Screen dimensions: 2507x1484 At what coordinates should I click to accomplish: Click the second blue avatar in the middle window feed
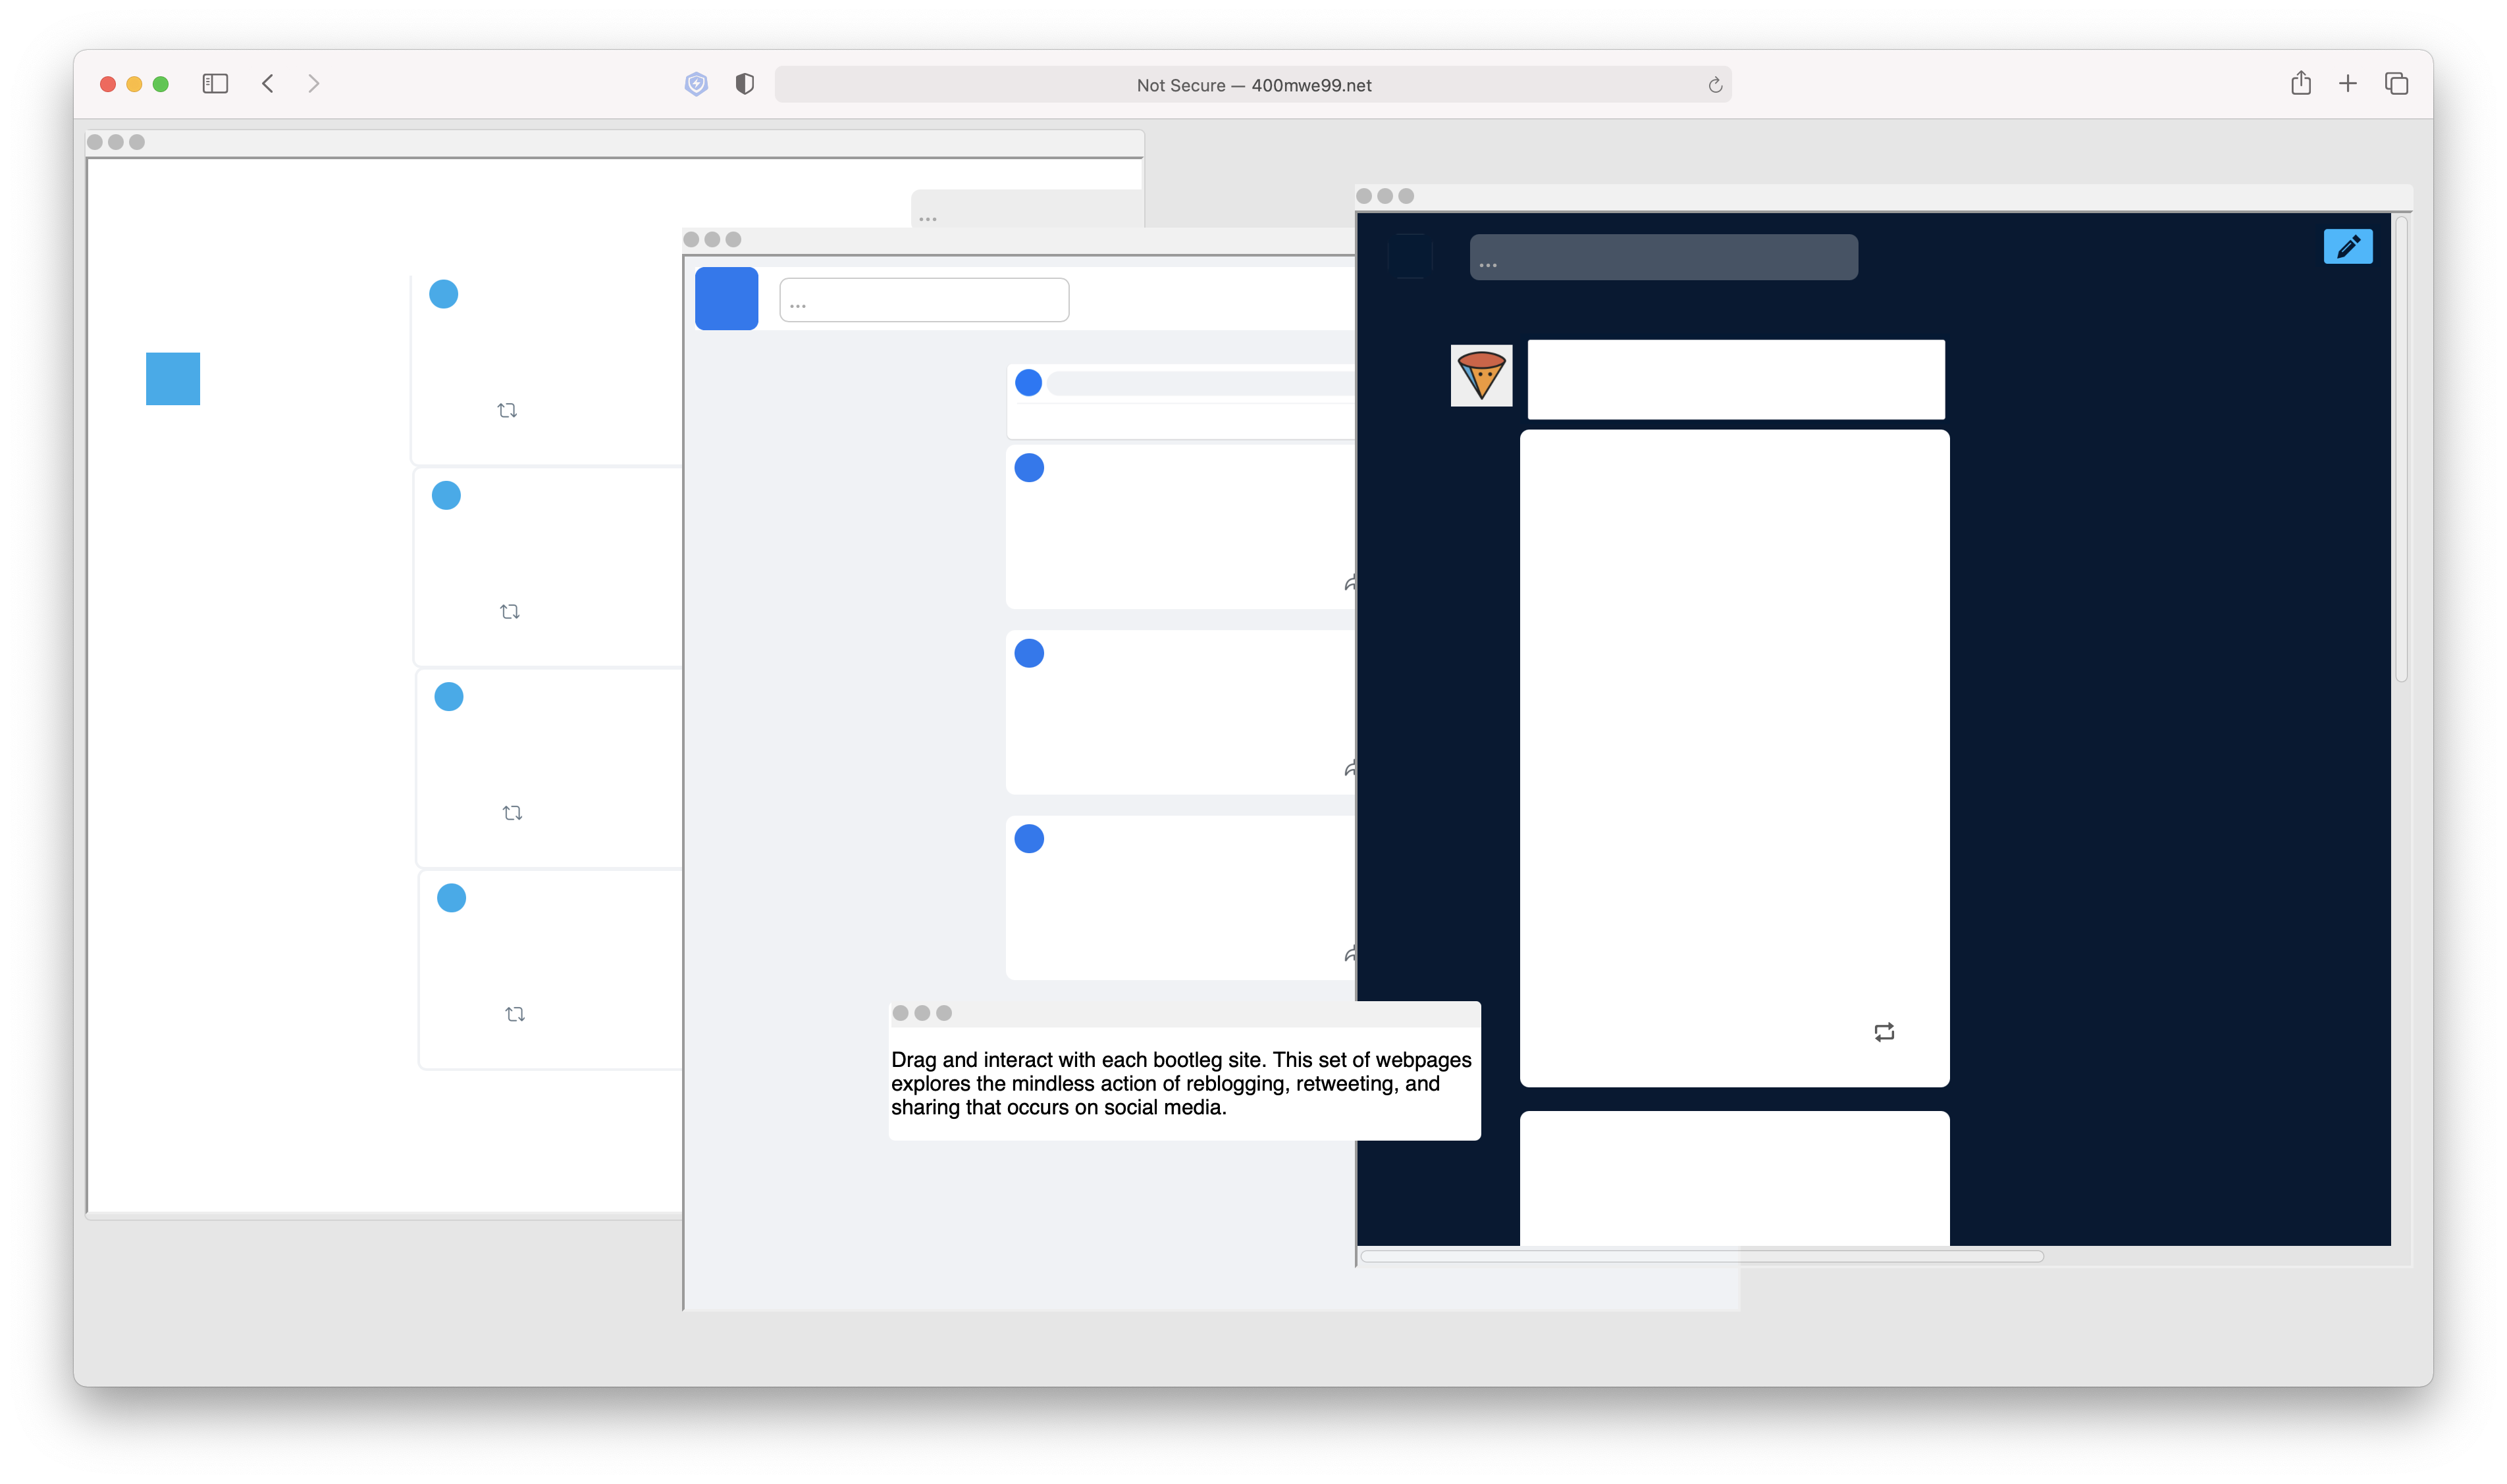coord(1029,468)
